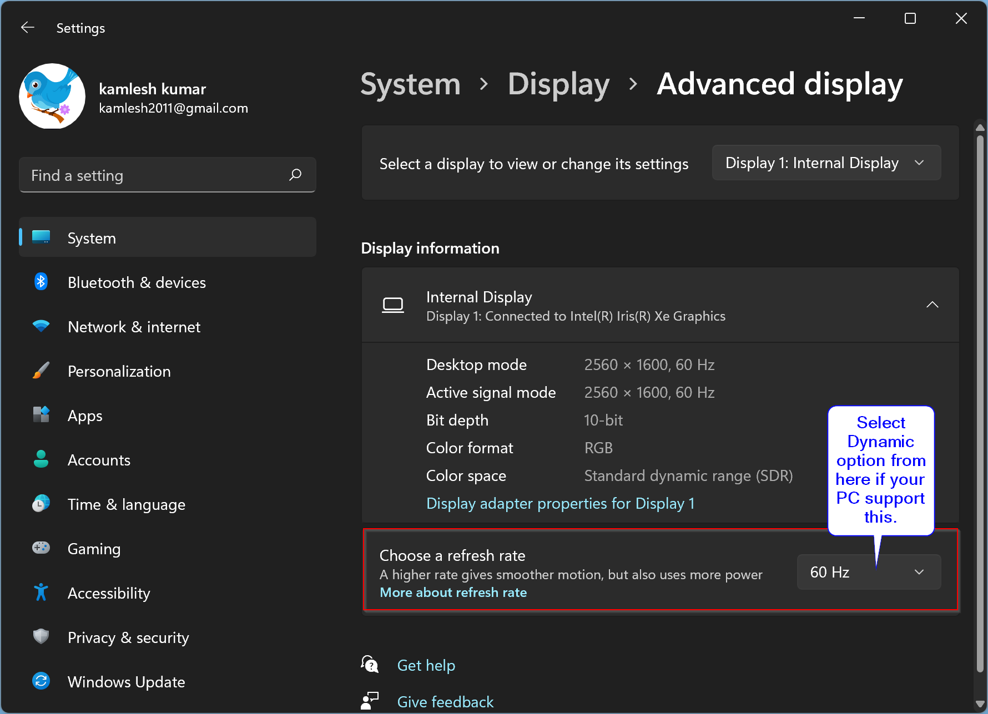Click System in the breadcrumb
The width and height of the screenshot is (988, 714).
pyautogui.click(x=411, y=84)
